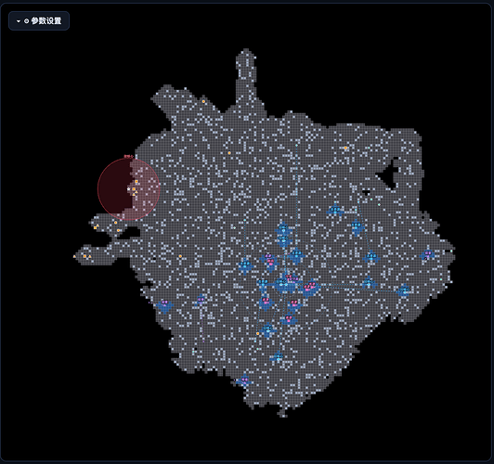Select the large purple cluster at the southwest edge
The width and height of the screenshot is (494, 464).
pos(164,305)
